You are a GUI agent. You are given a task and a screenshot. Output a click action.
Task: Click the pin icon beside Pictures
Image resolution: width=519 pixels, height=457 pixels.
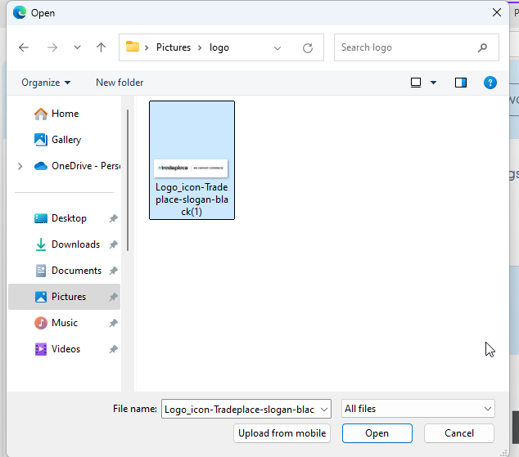click(114, 297)
